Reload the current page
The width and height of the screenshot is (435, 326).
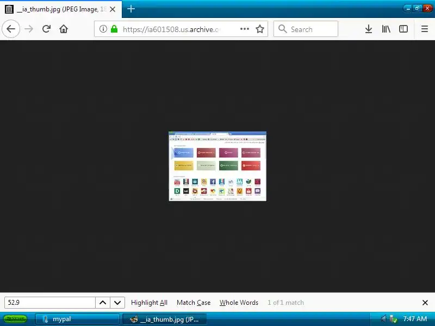pos(46,29)
